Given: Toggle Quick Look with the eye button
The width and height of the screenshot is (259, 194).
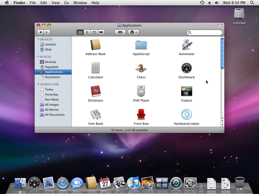Looking at the screenshot, I should tap(120, 32).
